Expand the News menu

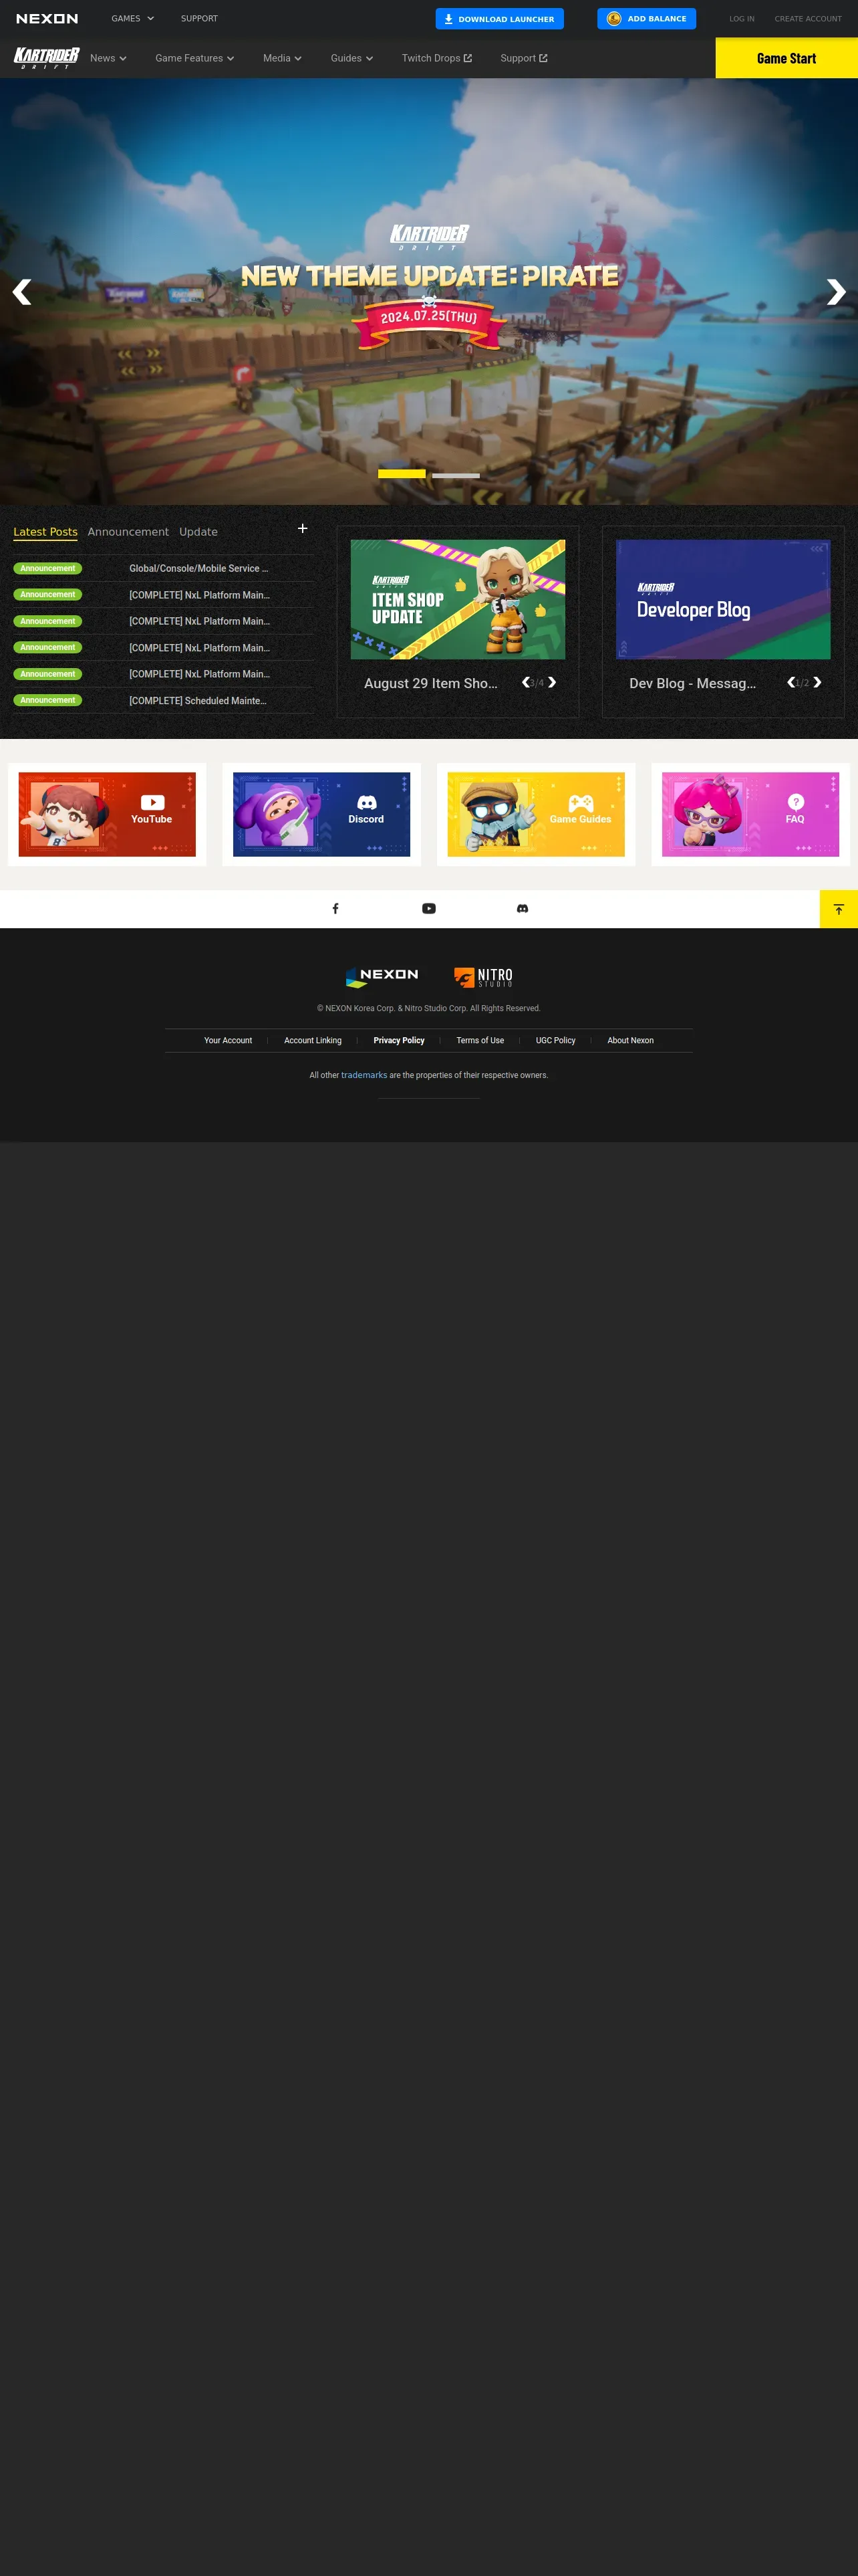(108, 58)
